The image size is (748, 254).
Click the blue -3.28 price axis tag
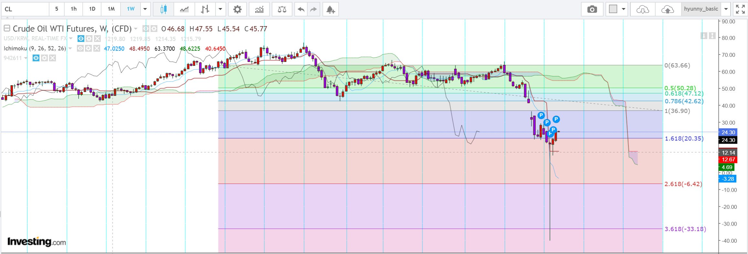pyautogui.click(x=728, y=179)
